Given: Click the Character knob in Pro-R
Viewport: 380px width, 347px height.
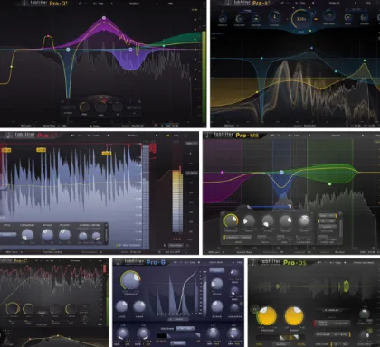Looking at the screenshot, I should (239, 19).
